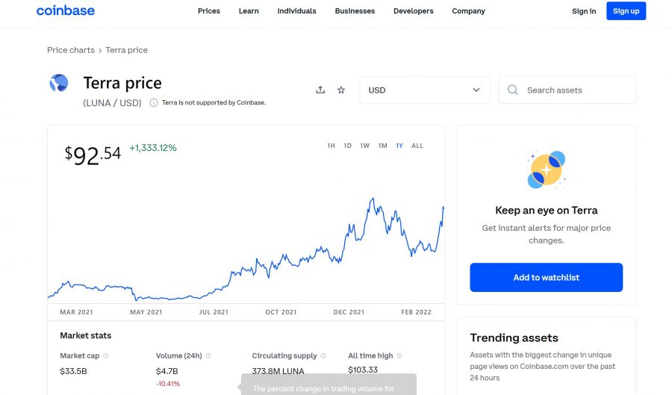This screenshot has height=395, width=672.
Task: Open Market cap info tooltip icon
Action: point(106,355)
